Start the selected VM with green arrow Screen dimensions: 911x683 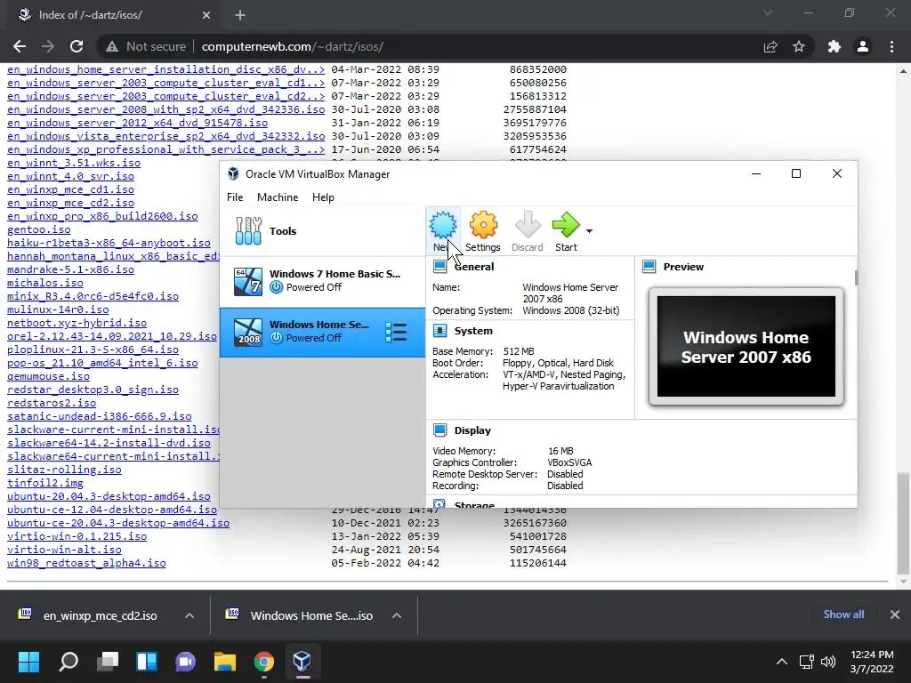click(x=566, y=230)
